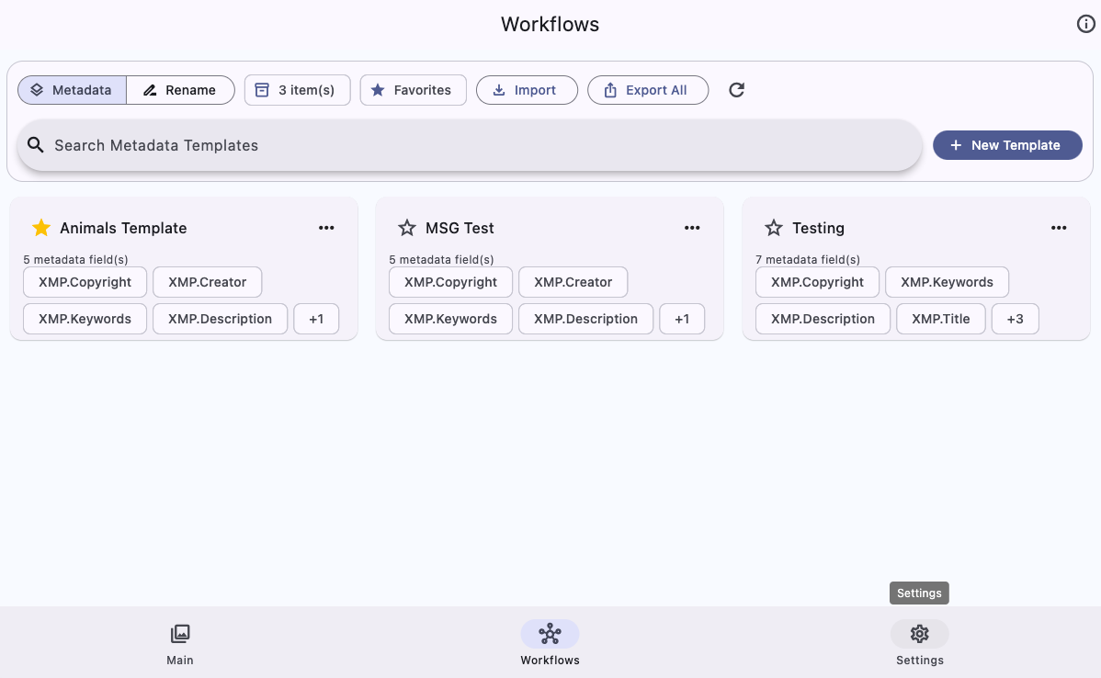
Task: Click XMP.Description chip in MSG Test
Action: point(585,319)
